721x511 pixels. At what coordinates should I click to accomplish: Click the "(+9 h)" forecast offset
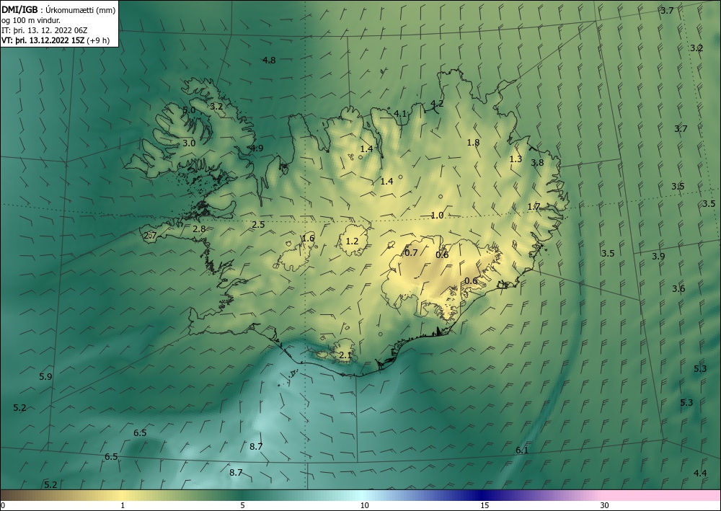98,40
